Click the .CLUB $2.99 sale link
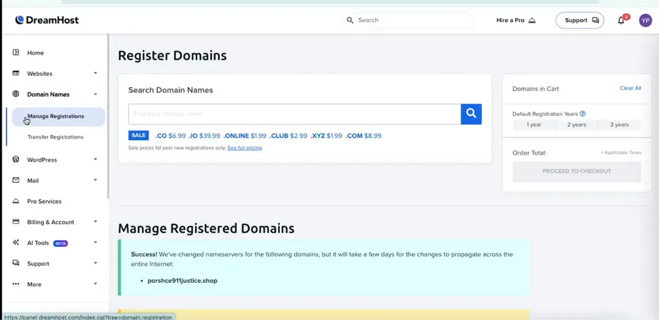Viewport: 659px width, 320px height. [x=288, y=136]
